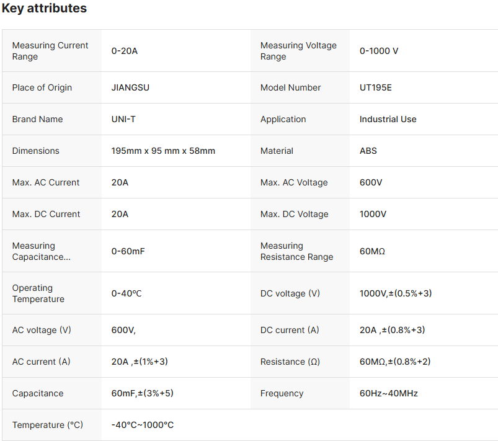Click the -40°C~1000°C temperature value
The width and height of the screenshot is (498, 441).
click(142, 425)
